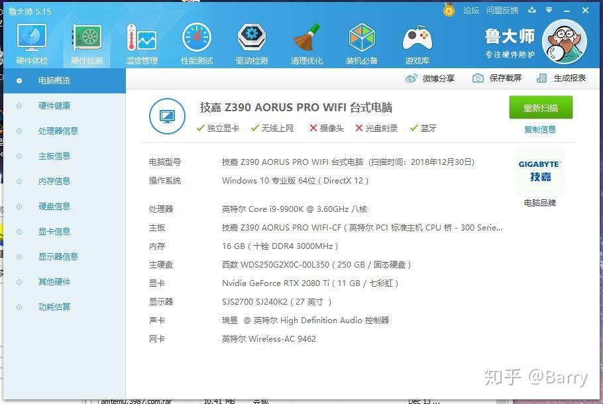
Task: Click the Core i9-9900K processor value
Action: (x=295, y=209)
